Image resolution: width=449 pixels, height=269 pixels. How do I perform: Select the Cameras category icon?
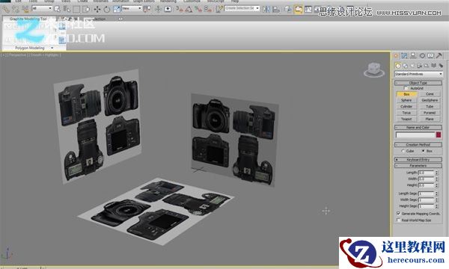[x=419, y=66]
